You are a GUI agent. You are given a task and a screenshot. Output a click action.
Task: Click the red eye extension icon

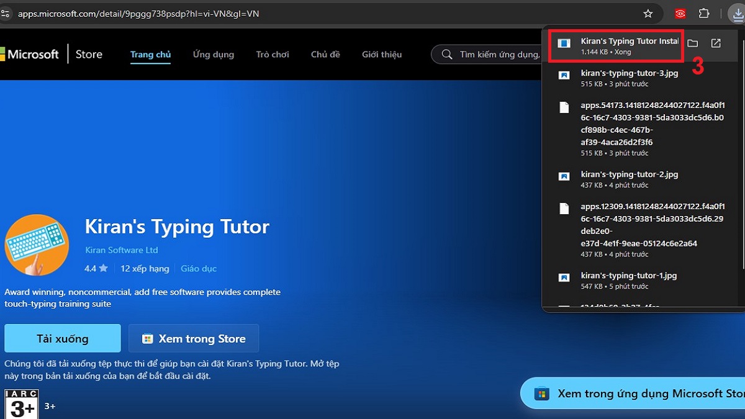[x=680, y=13]
